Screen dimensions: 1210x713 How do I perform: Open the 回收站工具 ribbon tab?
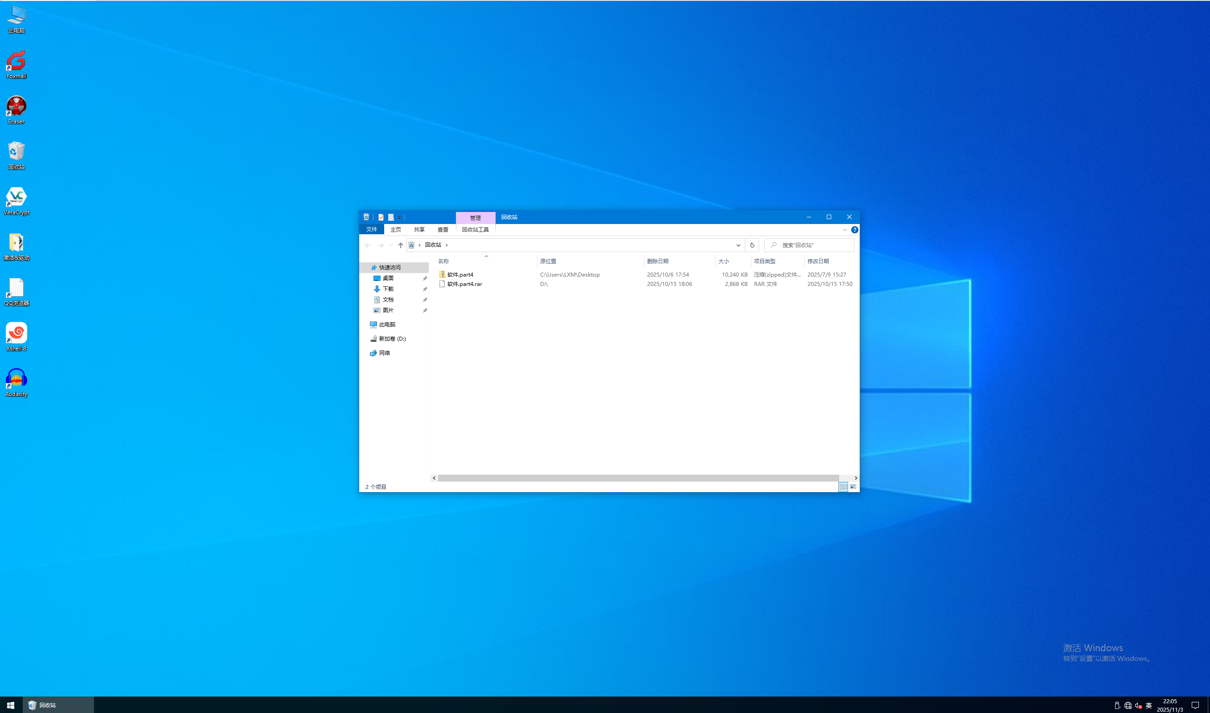(475, 230)
